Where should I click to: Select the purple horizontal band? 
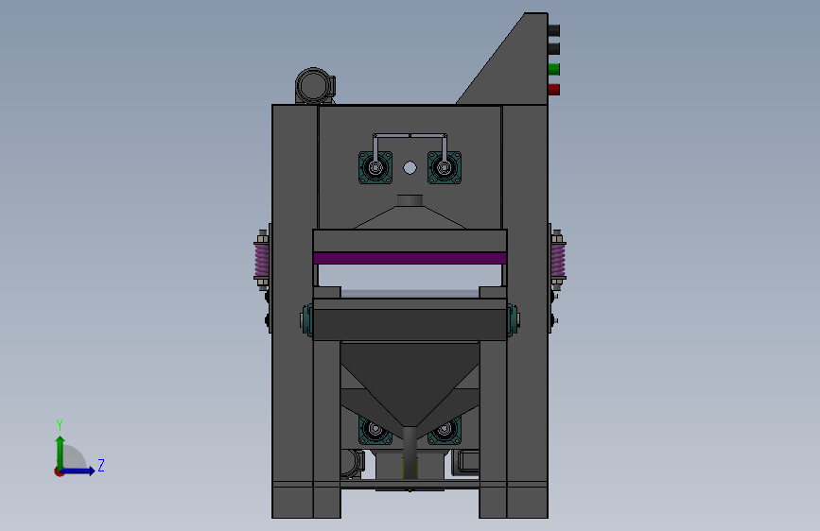[410, 258]
